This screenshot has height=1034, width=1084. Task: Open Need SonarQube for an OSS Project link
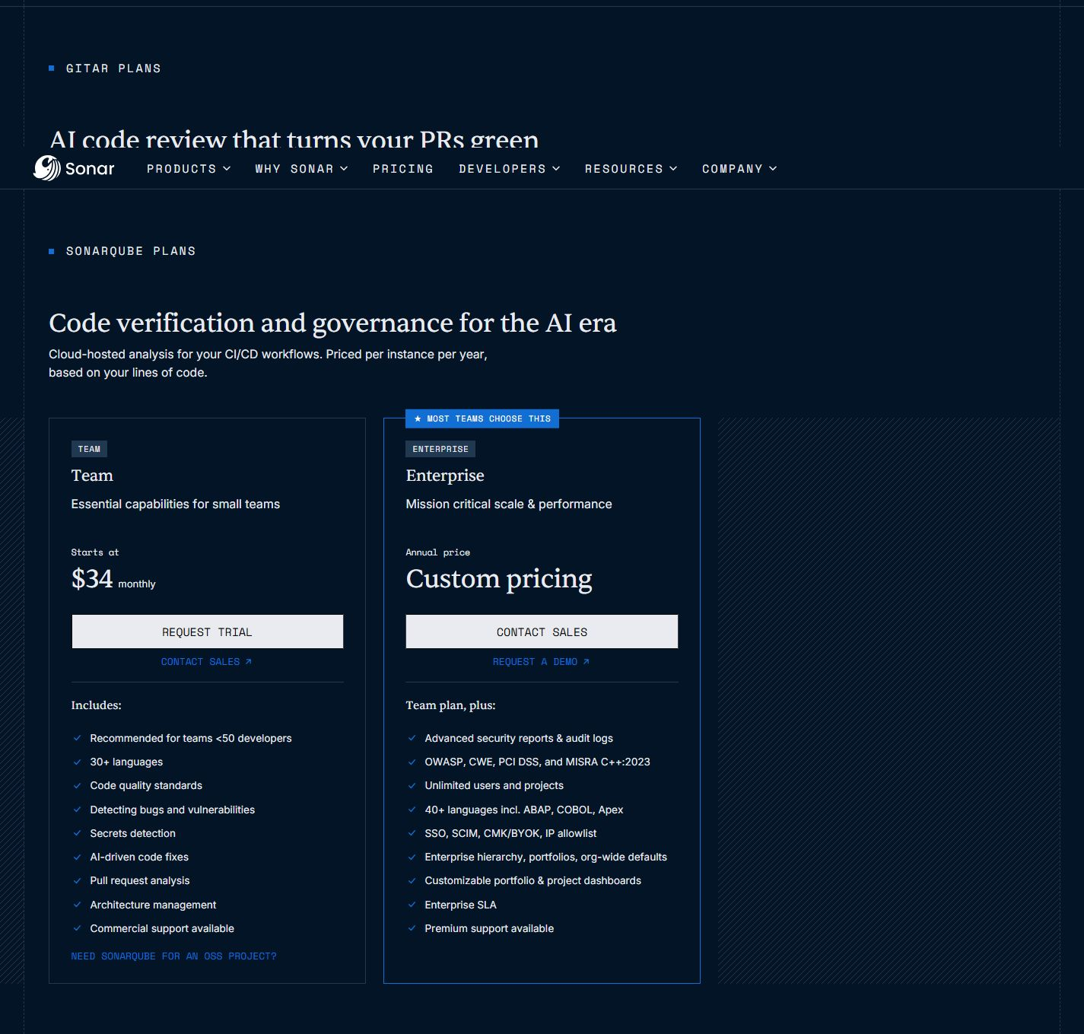click(173, 956)
